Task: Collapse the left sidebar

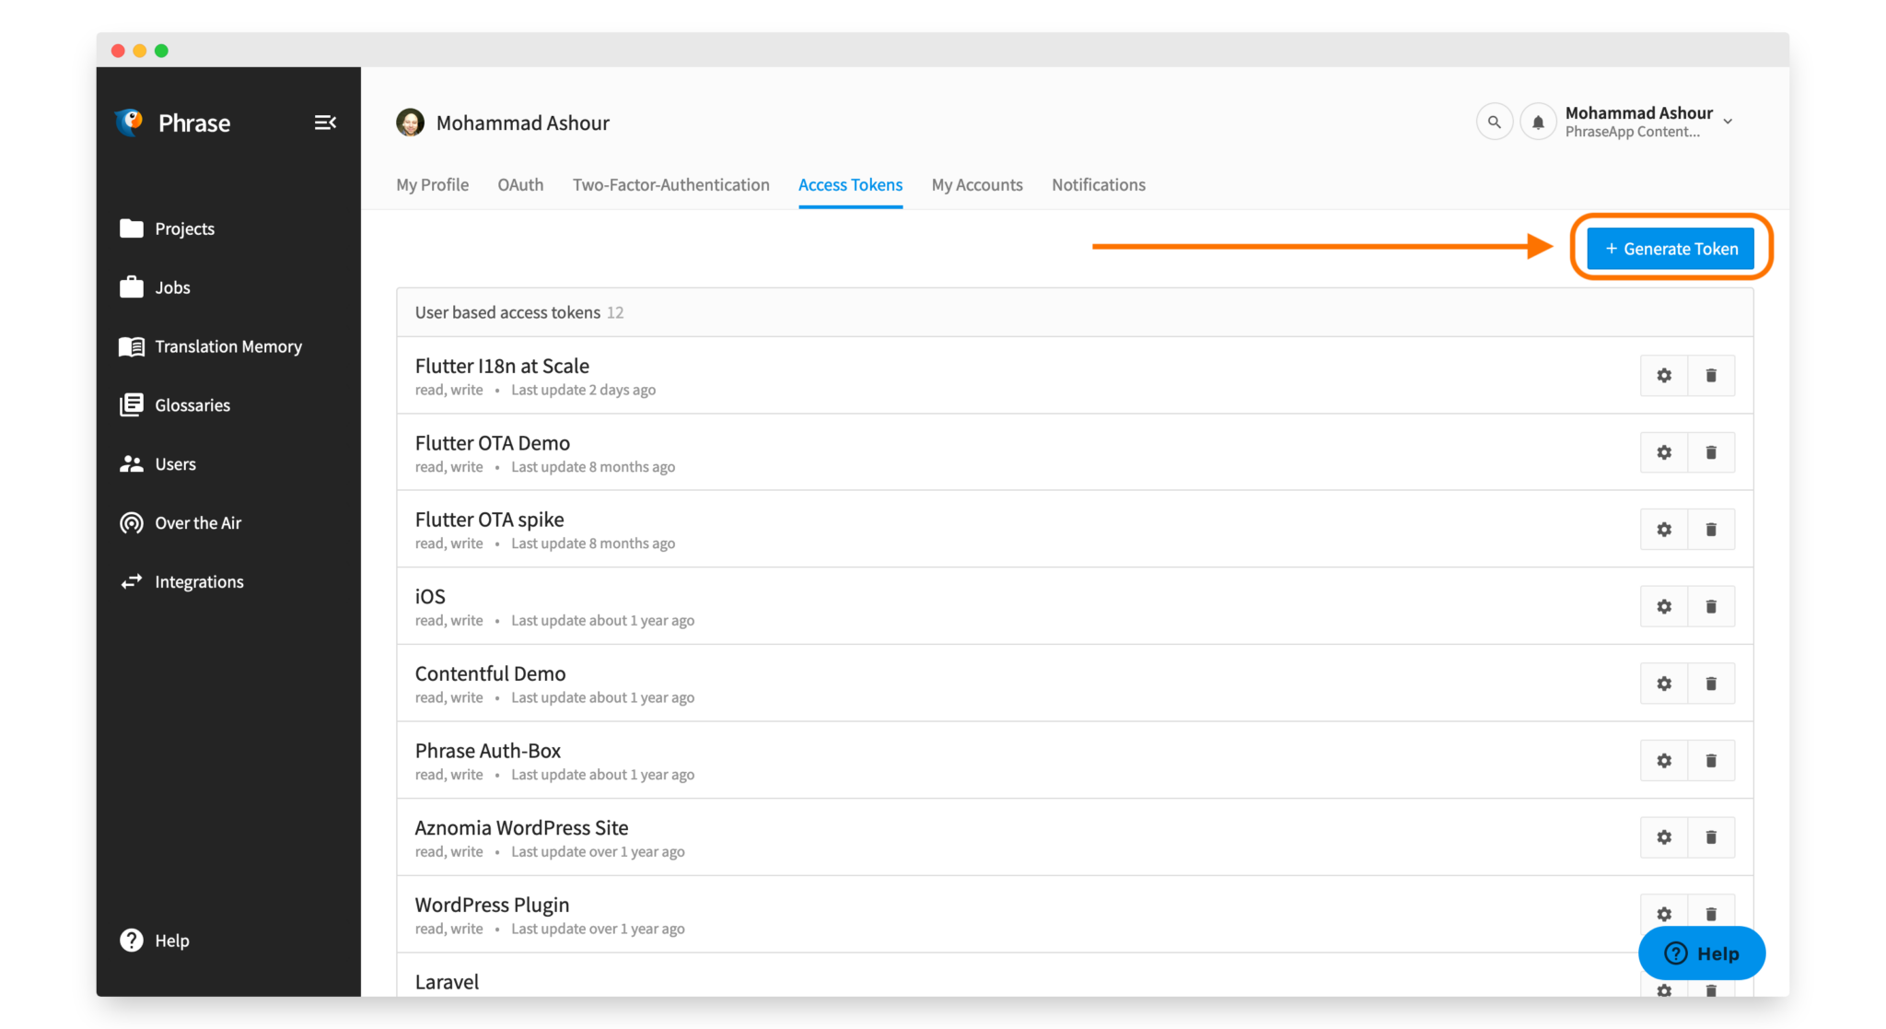Action: click(325, 122)
